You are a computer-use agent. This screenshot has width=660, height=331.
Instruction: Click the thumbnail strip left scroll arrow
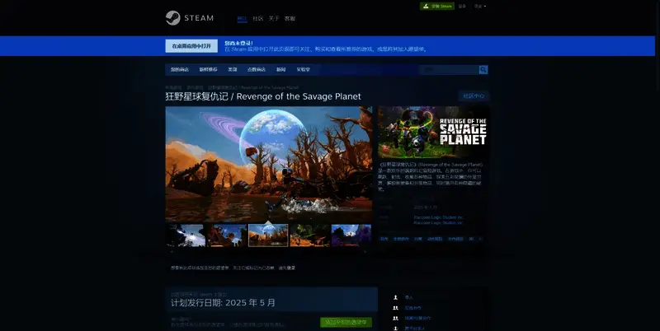[172, 252]
